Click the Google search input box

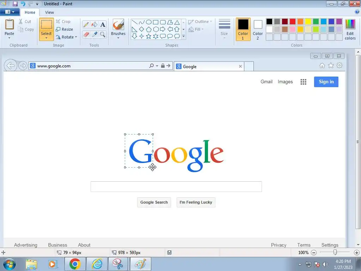click(176, 186)
